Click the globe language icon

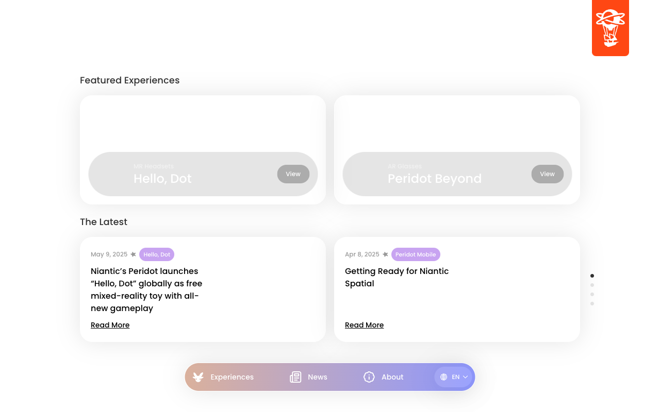[443, 377]
